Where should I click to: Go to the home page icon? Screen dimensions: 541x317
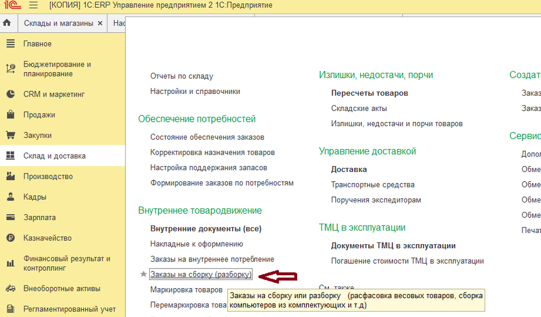7,23
